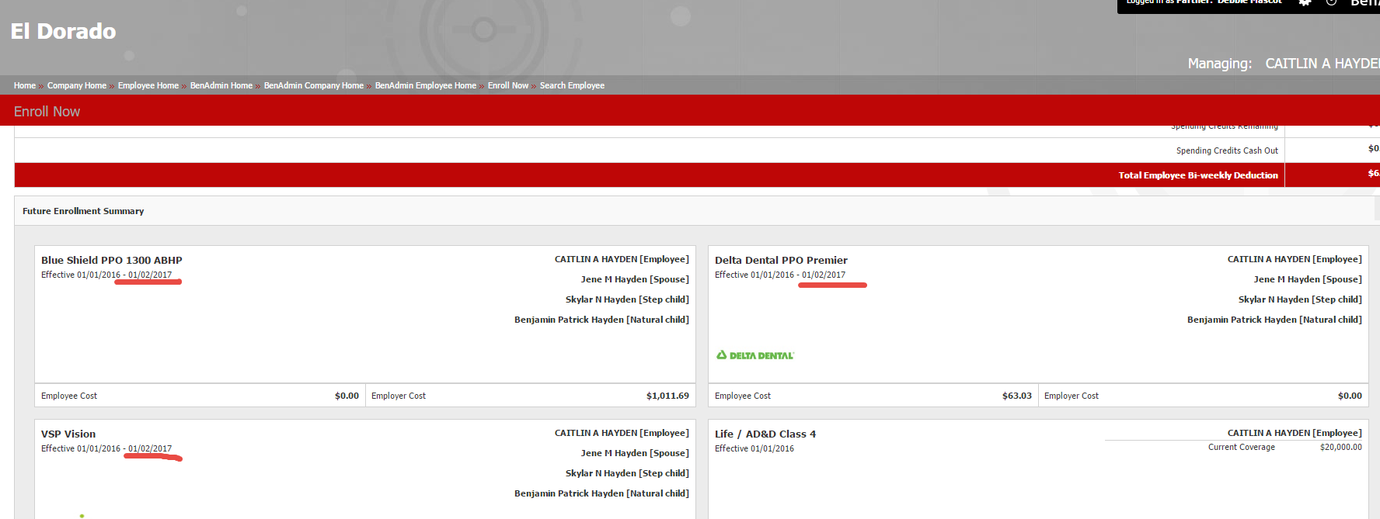Click Total Employee Bi-weekly Deduction label
Screen dimensions: 1380x519
(x=1198, y=175)
